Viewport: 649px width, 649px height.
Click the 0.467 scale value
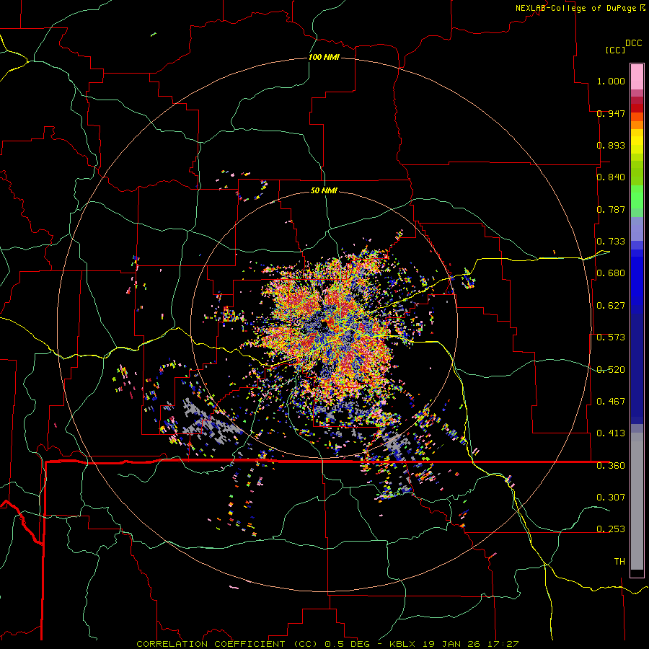(611, 402)
